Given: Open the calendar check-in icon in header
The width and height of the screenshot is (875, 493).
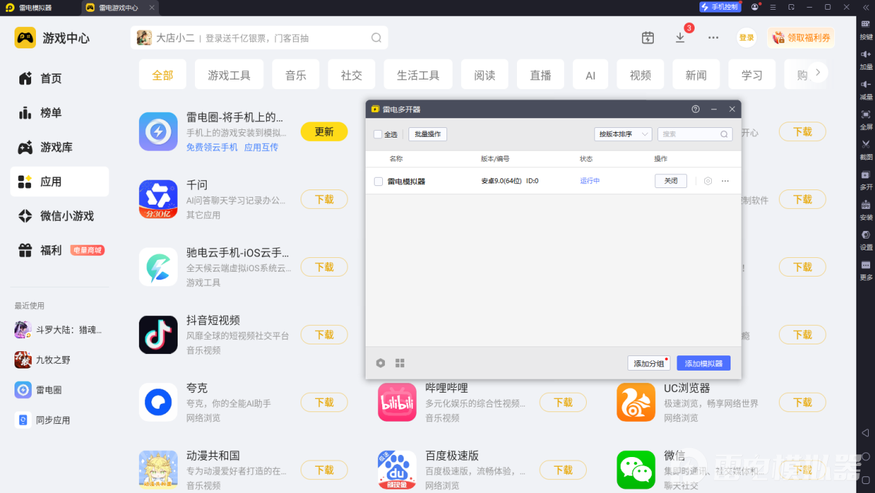Looking at the screenshot, I should tap(648, 37).
